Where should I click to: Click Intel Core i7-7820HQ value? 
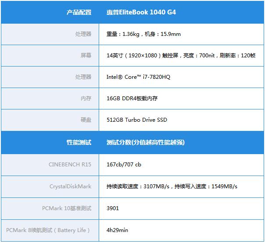tap(138, 77)
